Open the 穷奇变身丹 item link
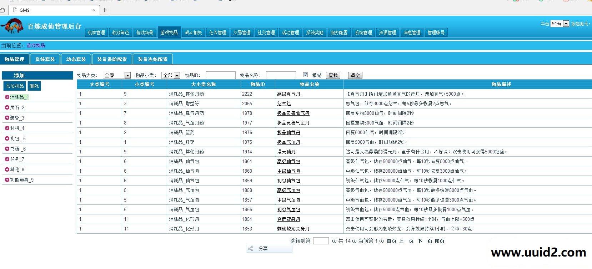Screen dimensions: 592x269 tap(289, 219)
